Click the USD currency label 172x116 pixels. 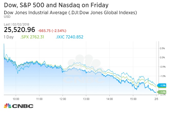pyautogui.click(x=7, y=17)
